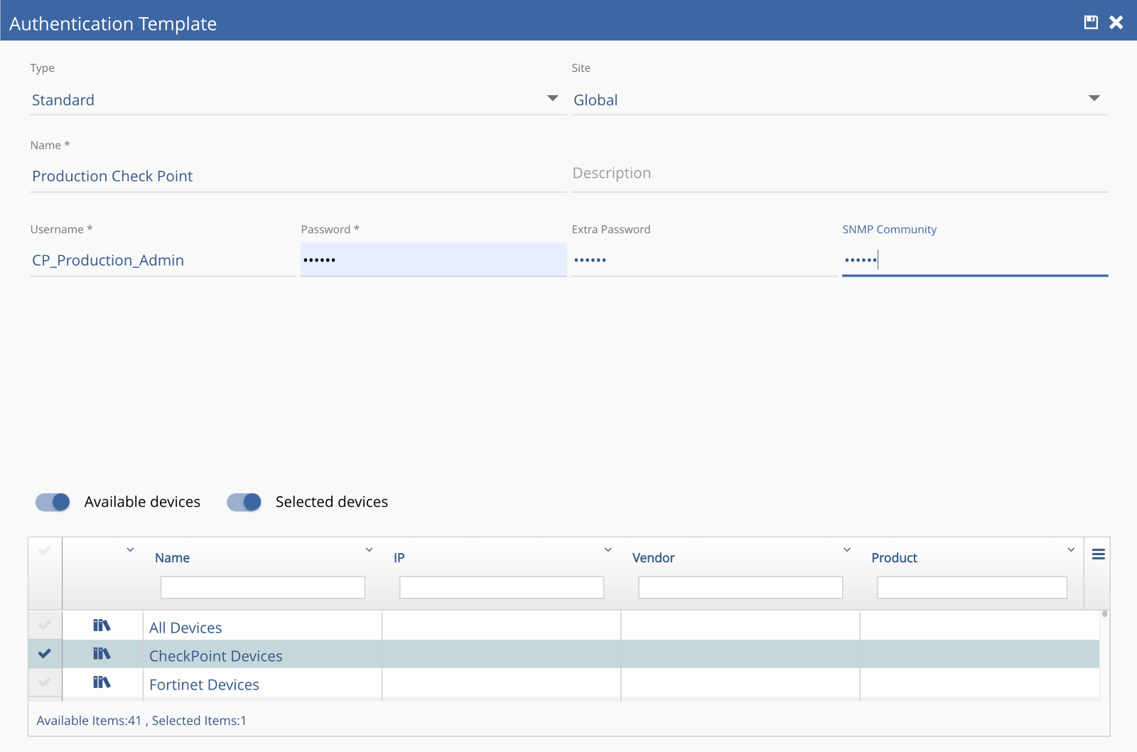The height and width of the screenshot is (752, 1137).
Task: Click the checkmark on the CheckPoint Devices row
Action: [x=44, y=654]
